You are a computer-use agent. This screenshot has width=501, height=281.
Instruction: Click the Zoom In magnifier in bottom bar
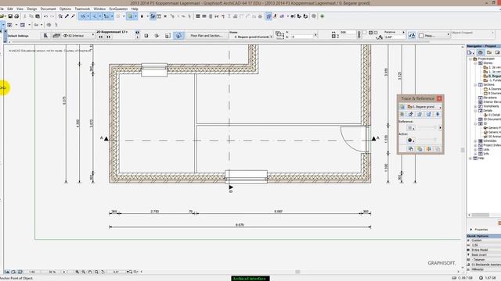(x=77, y=272)
